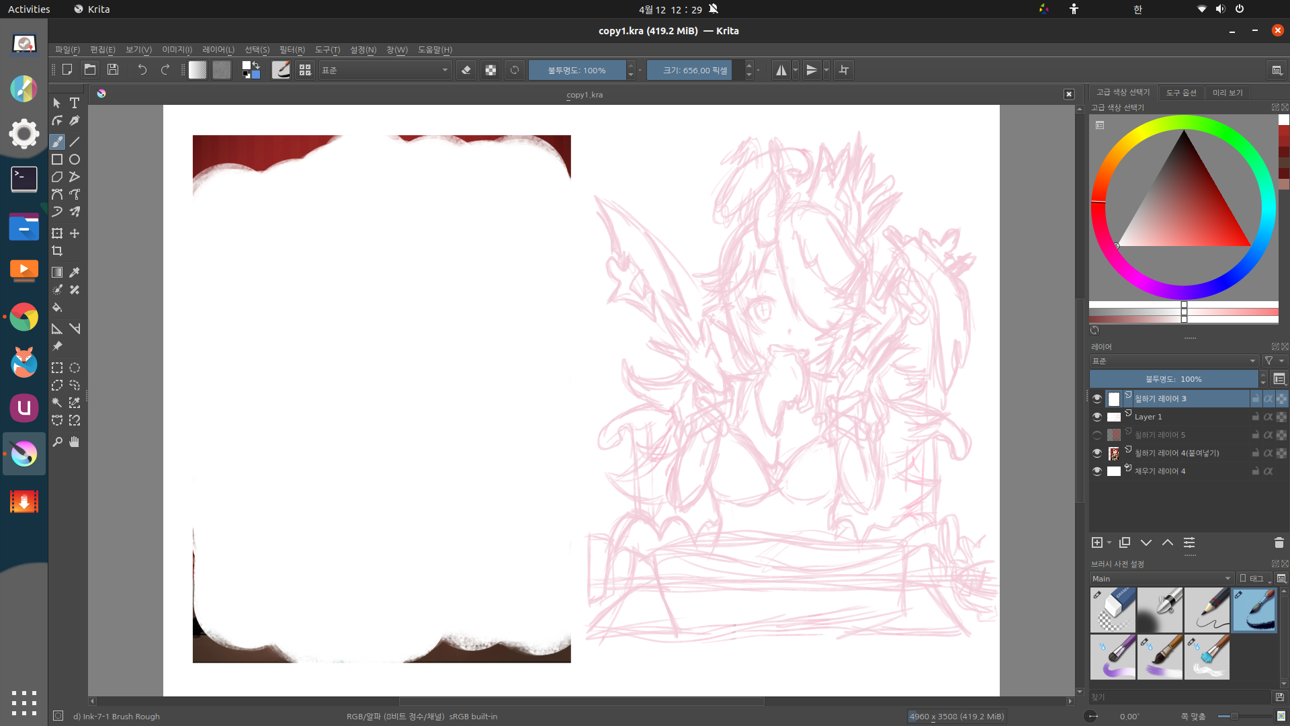Viewport: 1290px width, 726px height.
Task: Expand the horizontal mirror options arrow
Action: click(795, 70)
